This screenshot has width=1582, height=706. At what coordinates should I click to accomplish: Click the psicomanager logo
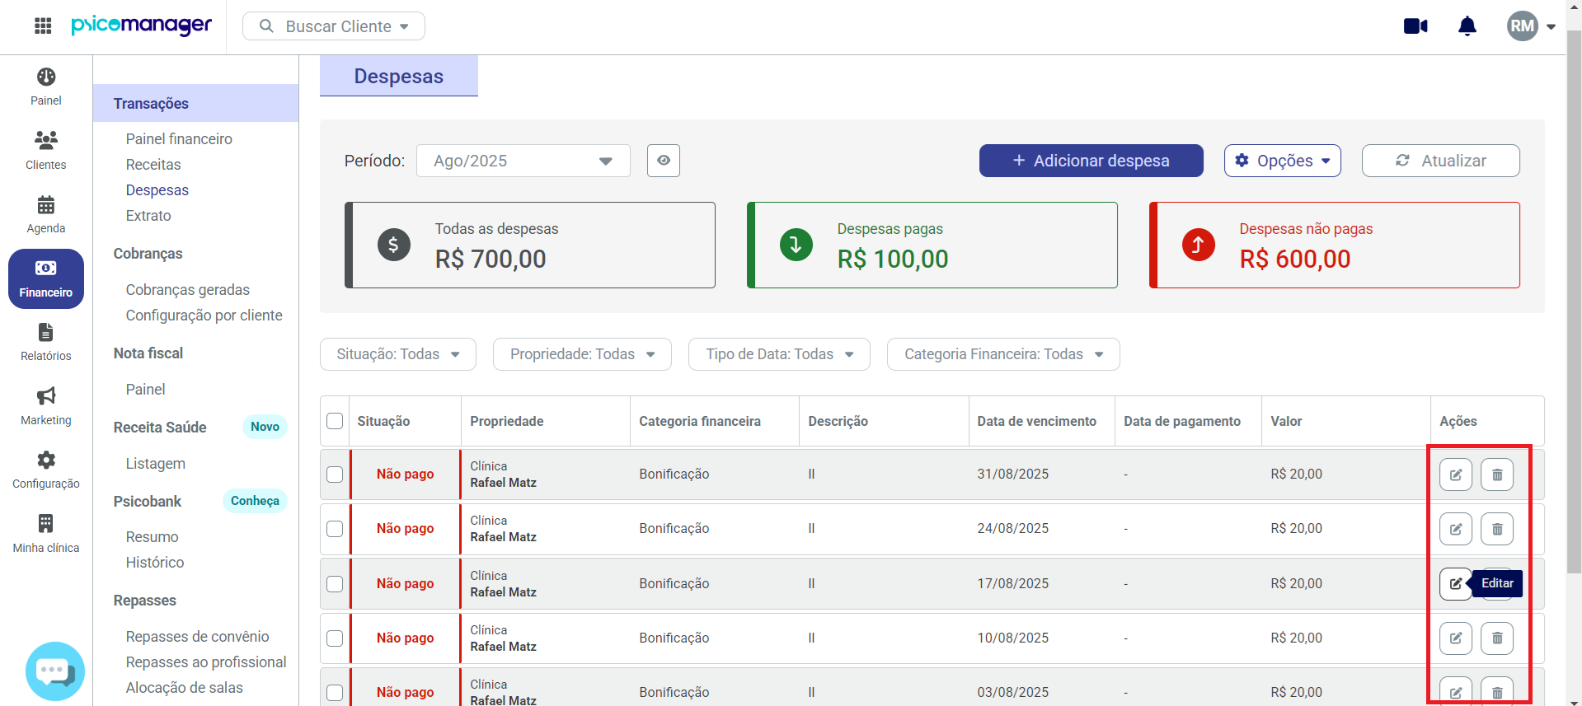pos(141,26)
